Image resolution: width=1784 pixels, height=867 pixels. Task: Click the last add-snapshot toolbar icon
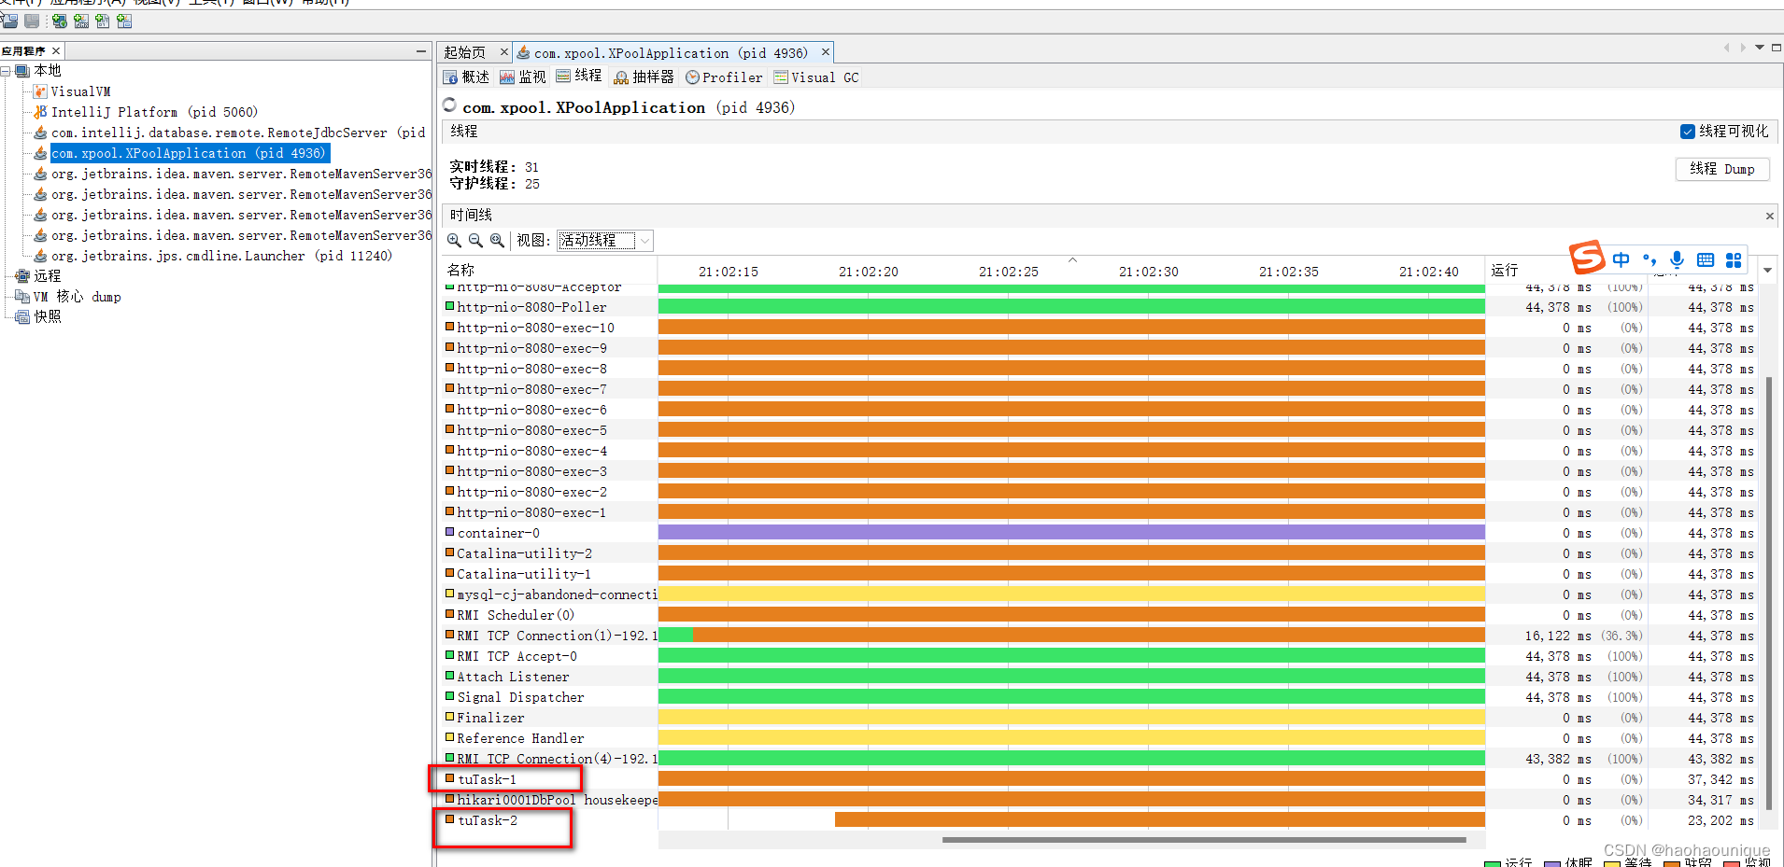coord(124,21)
